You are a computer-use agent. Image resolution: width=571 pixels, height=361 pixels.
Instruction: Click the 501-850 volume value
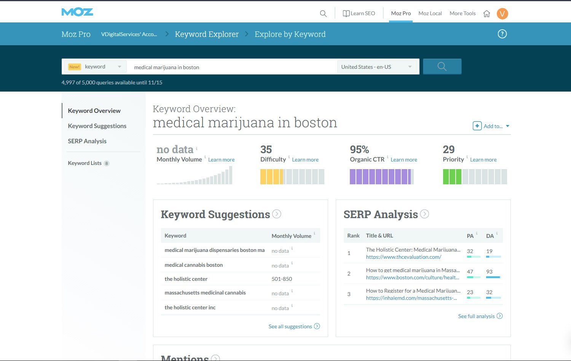pyautogui.click(x=282, y=279)
